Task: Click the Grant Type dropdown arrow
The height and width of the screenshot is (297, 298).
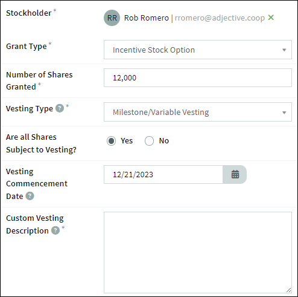Action: click(x=284, y=50)
